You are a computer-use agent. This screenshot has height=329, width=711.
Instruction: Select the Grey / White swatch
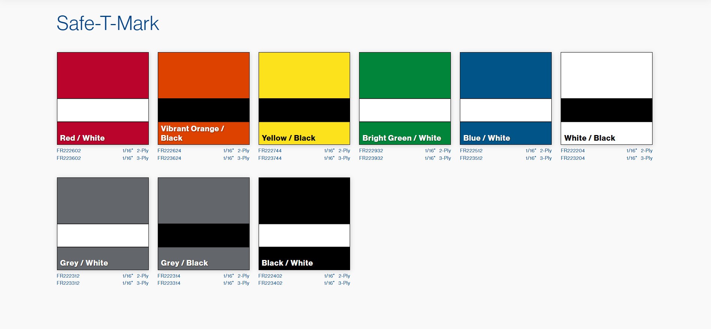click(x=103, y=224)
